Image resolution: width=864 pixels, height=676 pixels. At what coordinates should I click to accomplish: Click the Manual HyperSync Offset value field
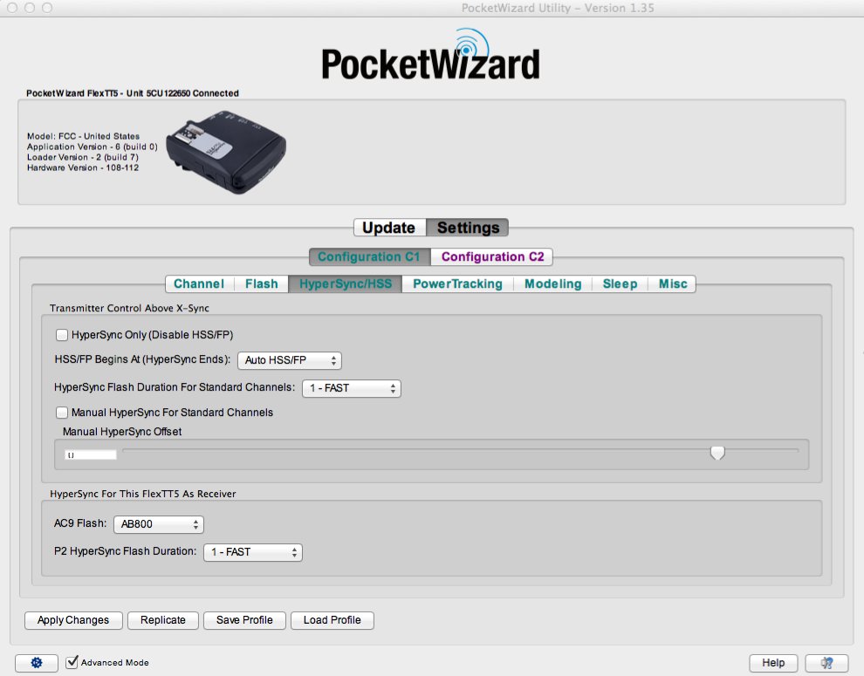tap(91, 454)
